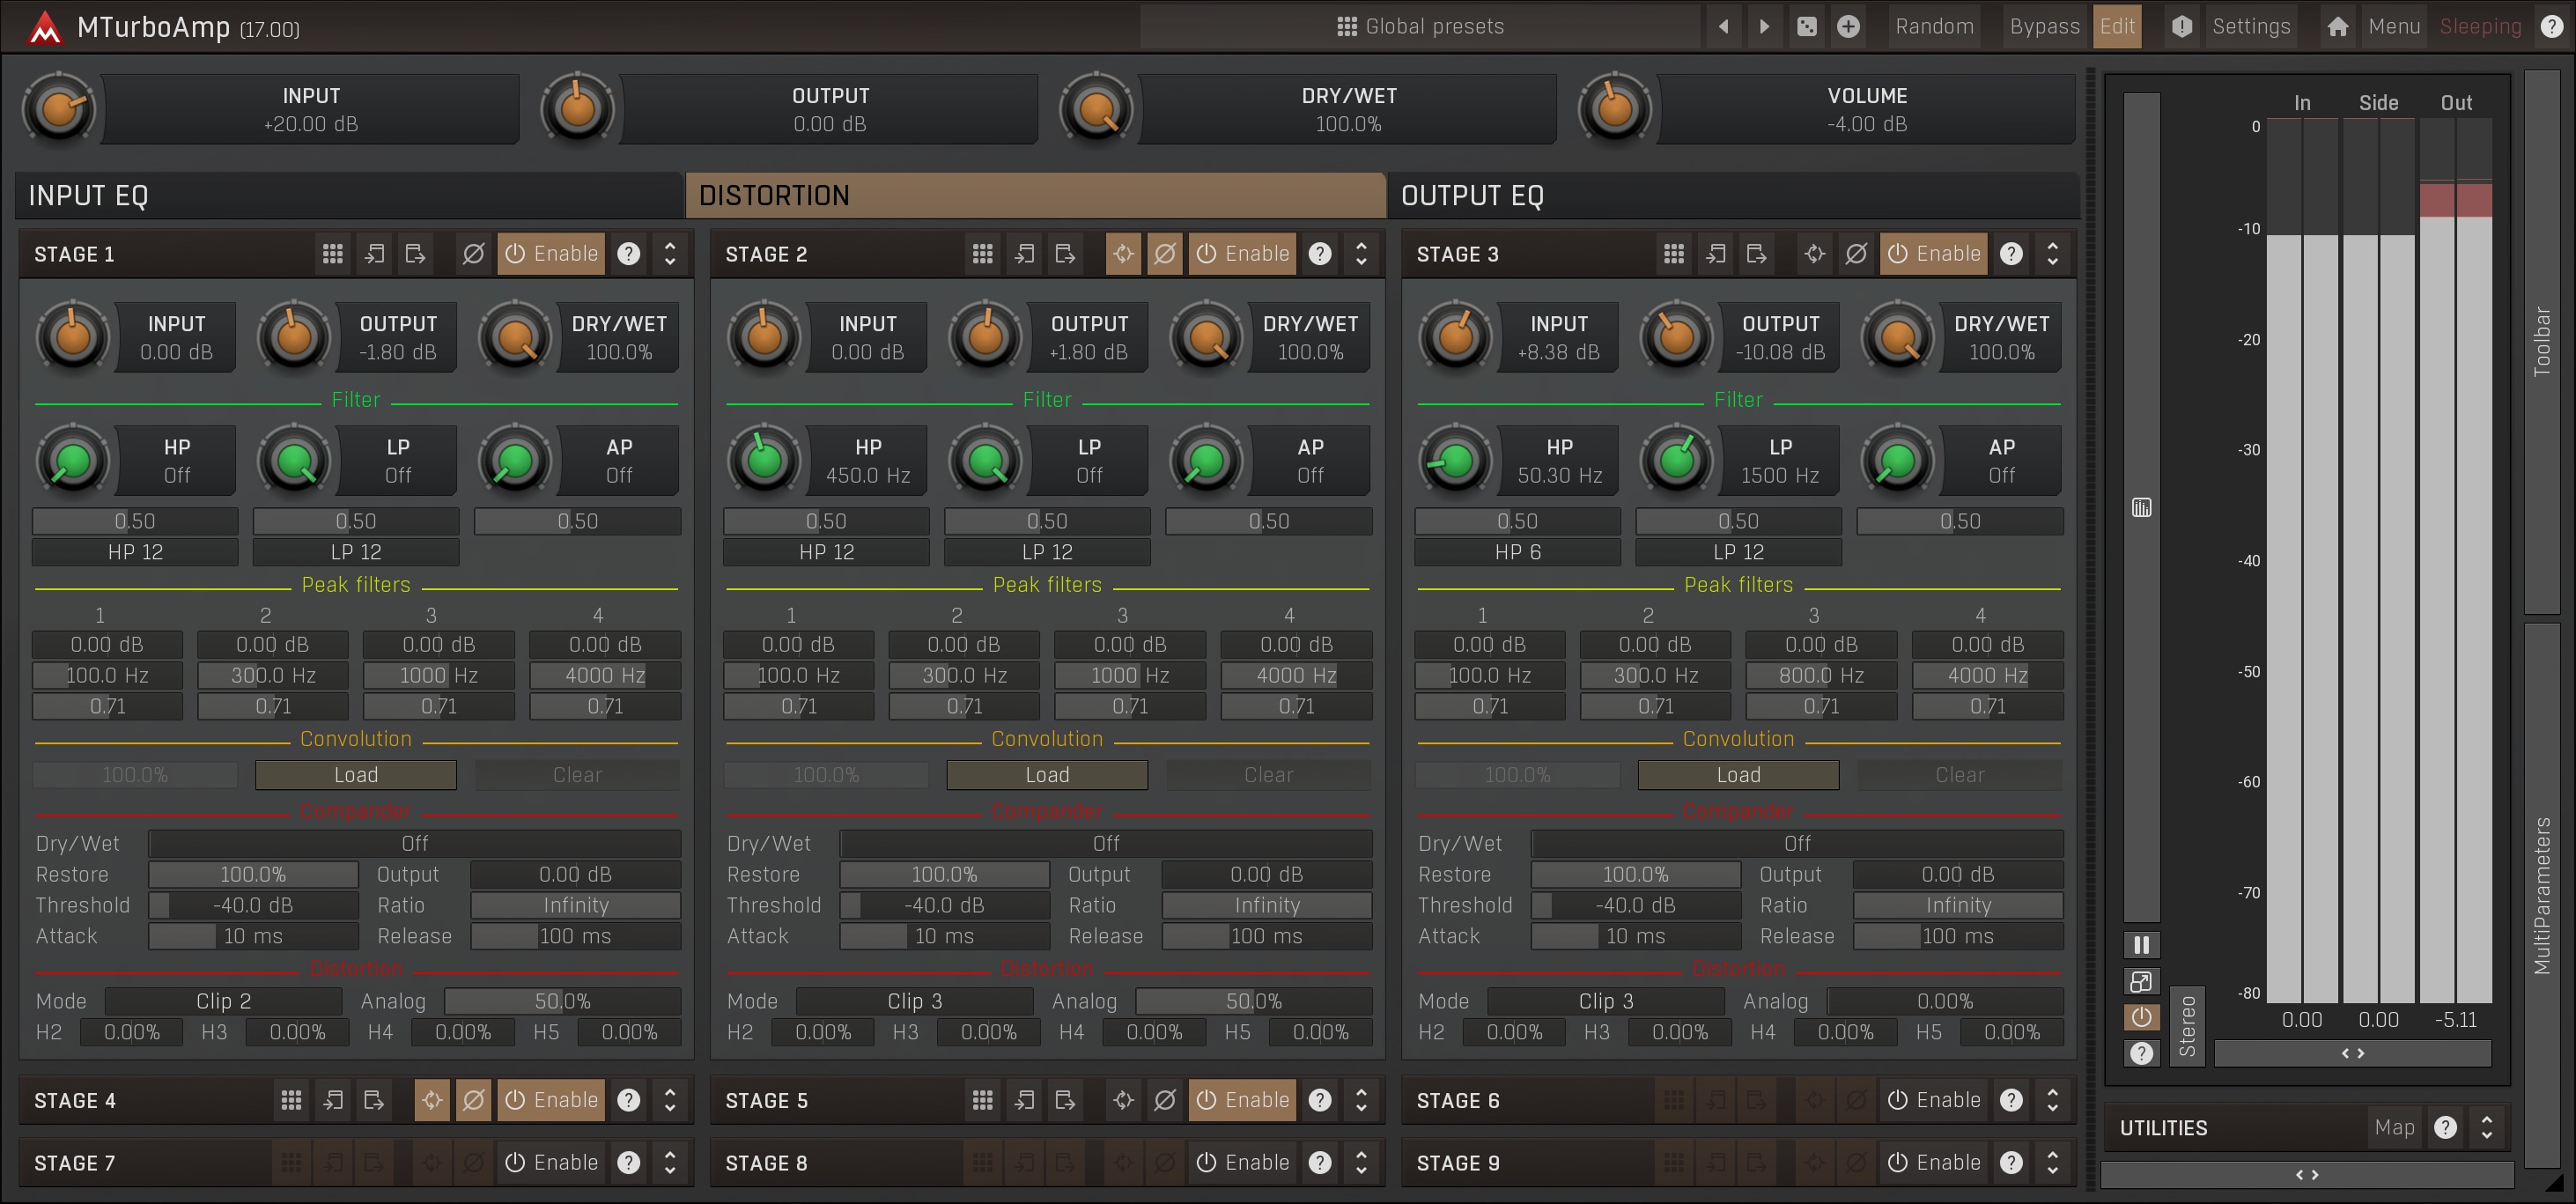This screenshot has height=1204, width=2576.
Task: Toggle the plugin Bypass button
Action: [x=2044, y=27]
